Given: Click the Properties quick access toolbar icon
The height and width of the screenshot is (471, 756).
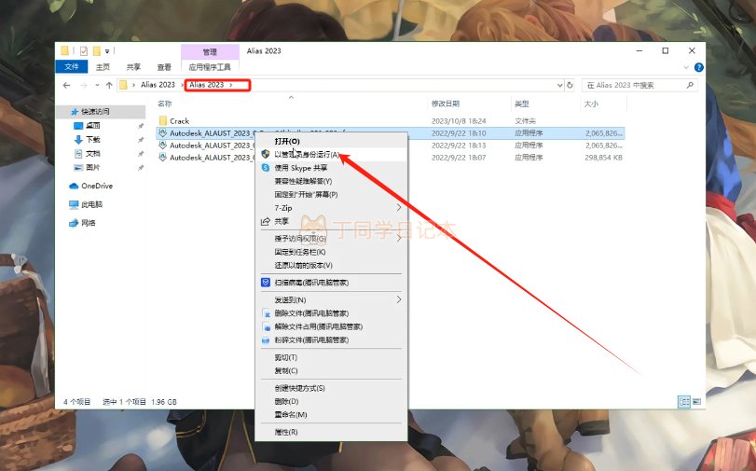Looking at the screenshot, I should click(83, 50).
